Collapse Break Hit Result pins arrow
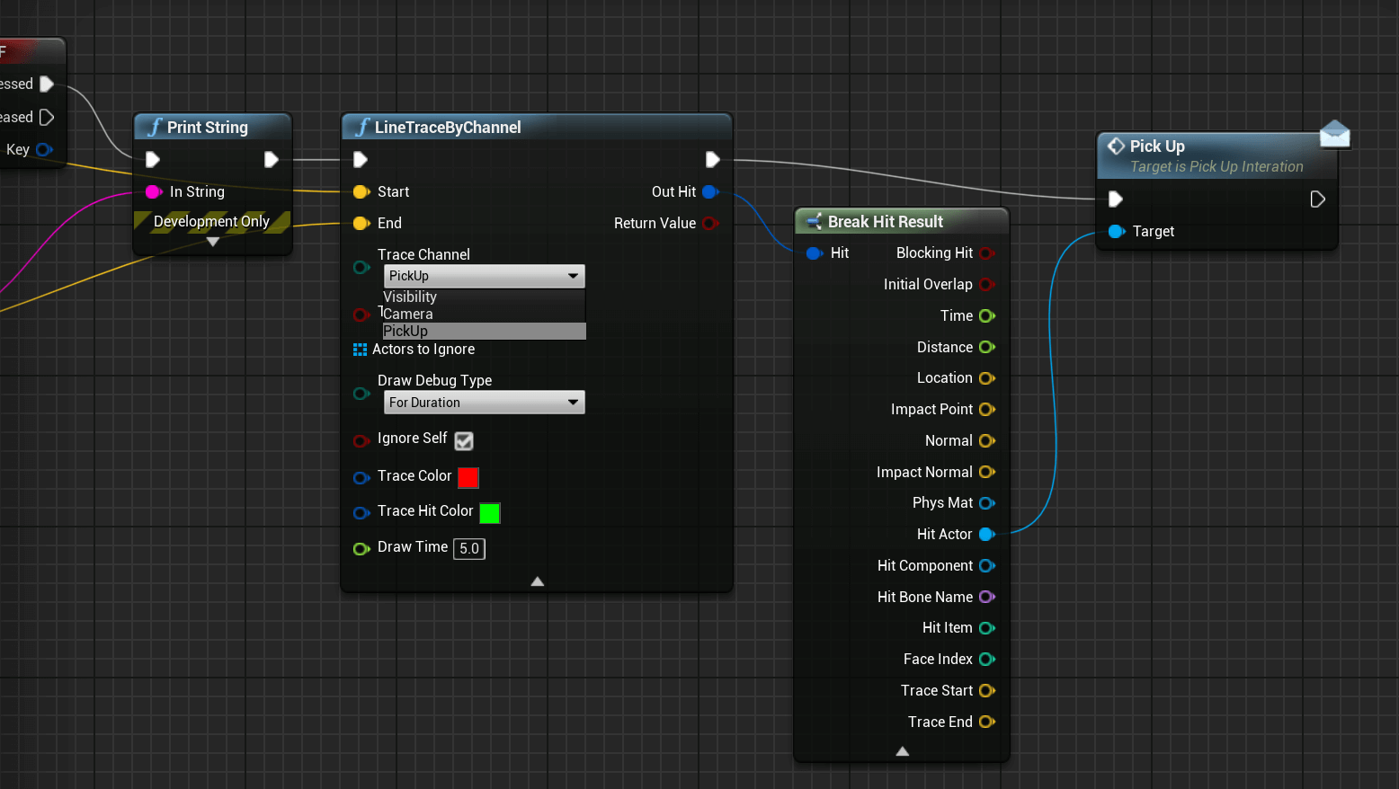This screenshot has width=1399, height=789. (903, 751)
